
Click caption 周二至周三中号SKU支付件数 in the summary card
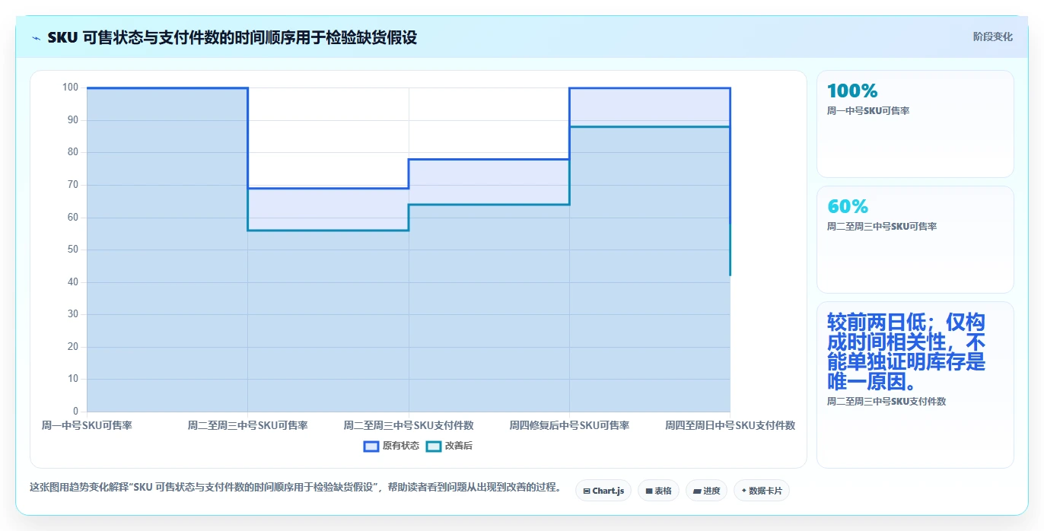(x=886, y=401)
